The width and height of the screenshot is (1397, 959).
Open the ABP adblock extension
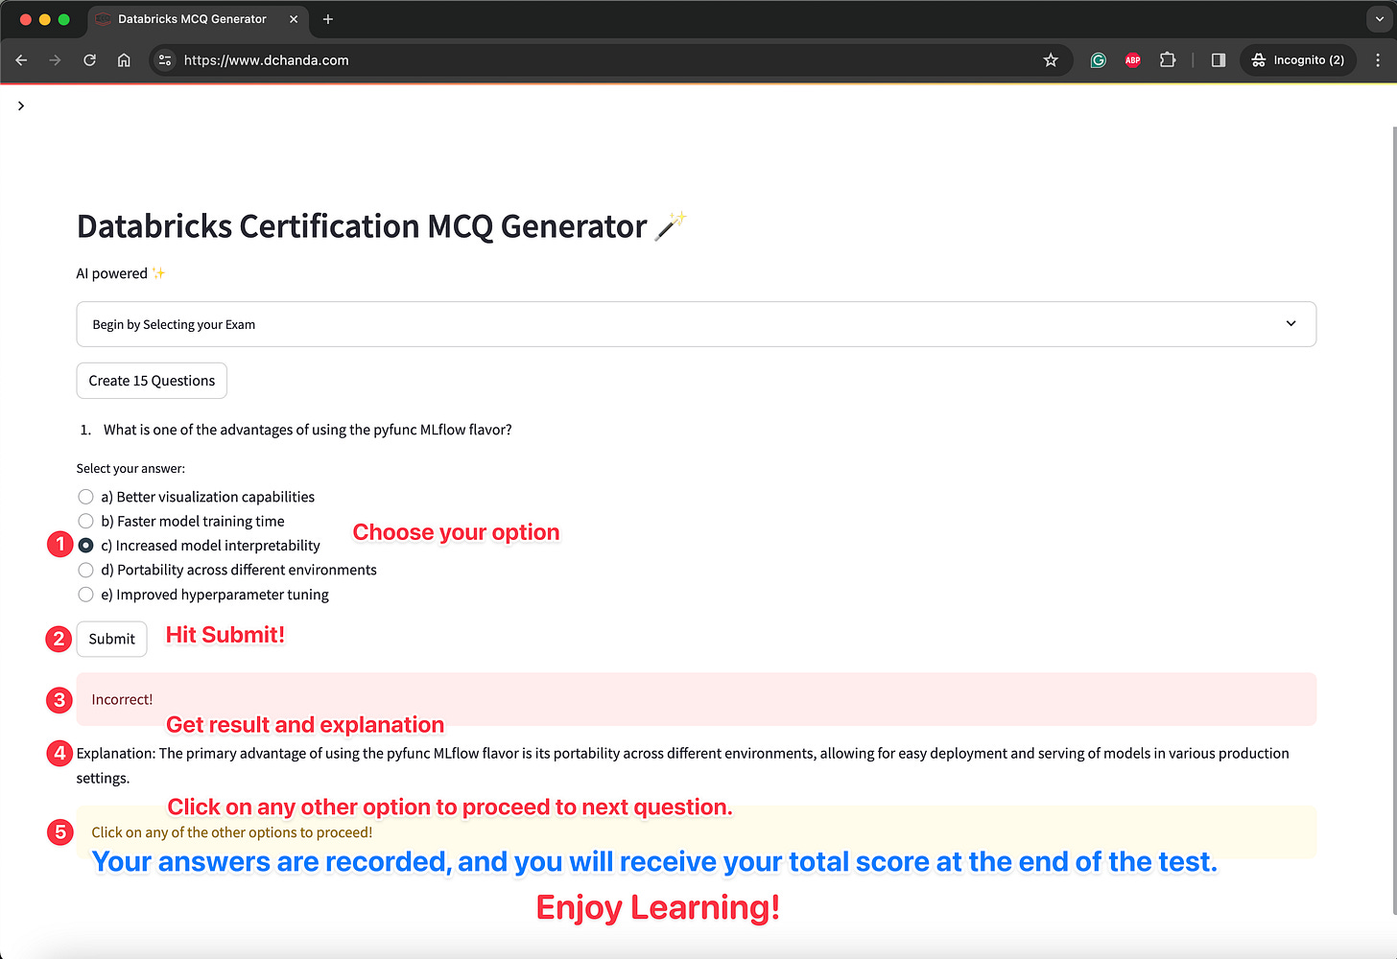click(x=1133, y=59)
